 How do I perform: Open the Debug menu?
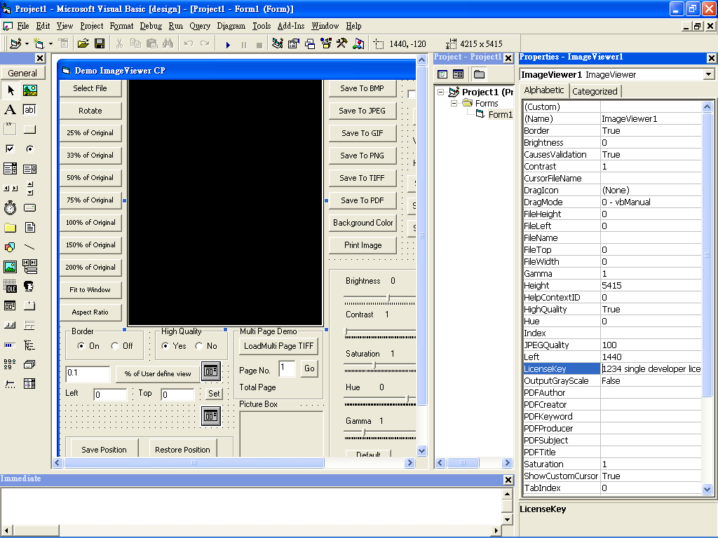[x=150, y=26]
